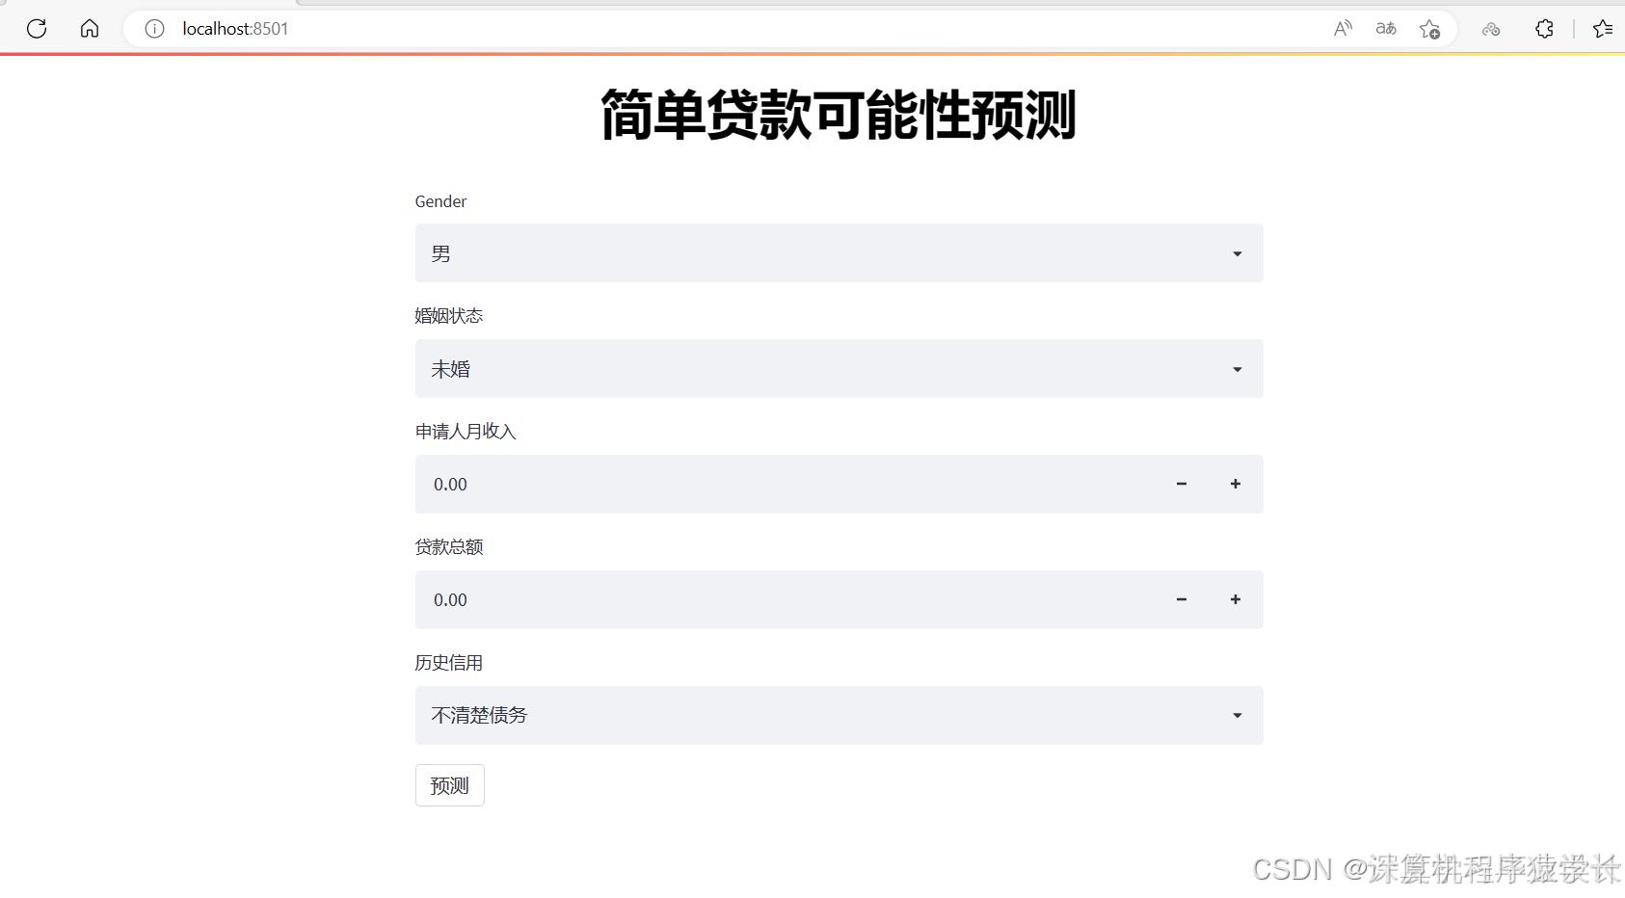
Task: Decrease 申请人月收入 with the minus stepper
Action: (x=1181, y=484)
